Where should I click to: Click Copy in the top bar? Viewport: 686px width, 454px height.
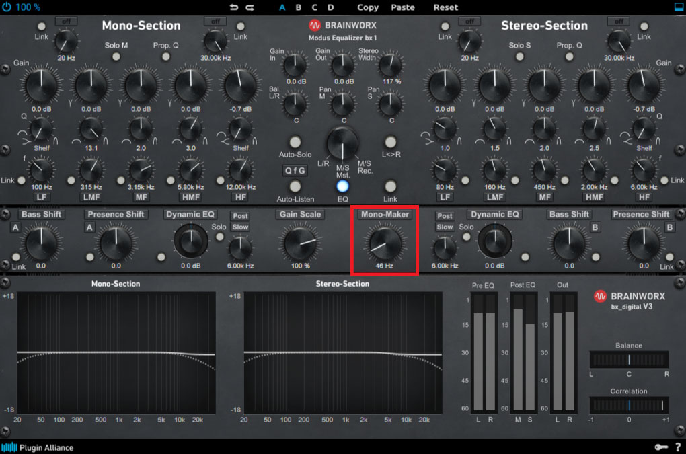tap(368, 7)
